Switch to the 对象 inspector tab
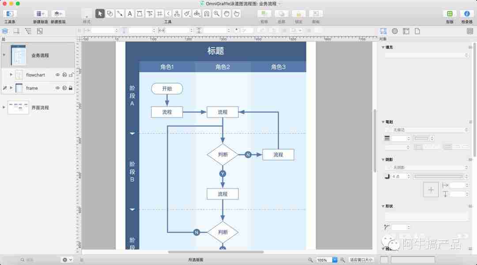The width and height of the screenshot is (477, 265). click(x=383, y=31)
